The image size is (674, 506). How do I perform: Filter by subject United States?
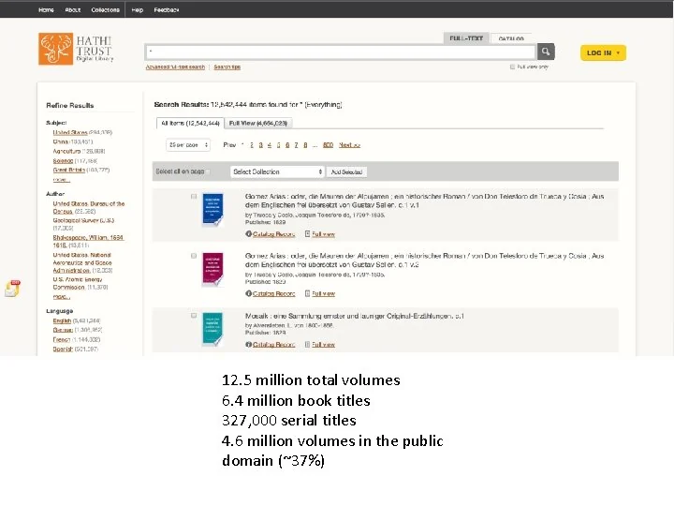point(70,132)
